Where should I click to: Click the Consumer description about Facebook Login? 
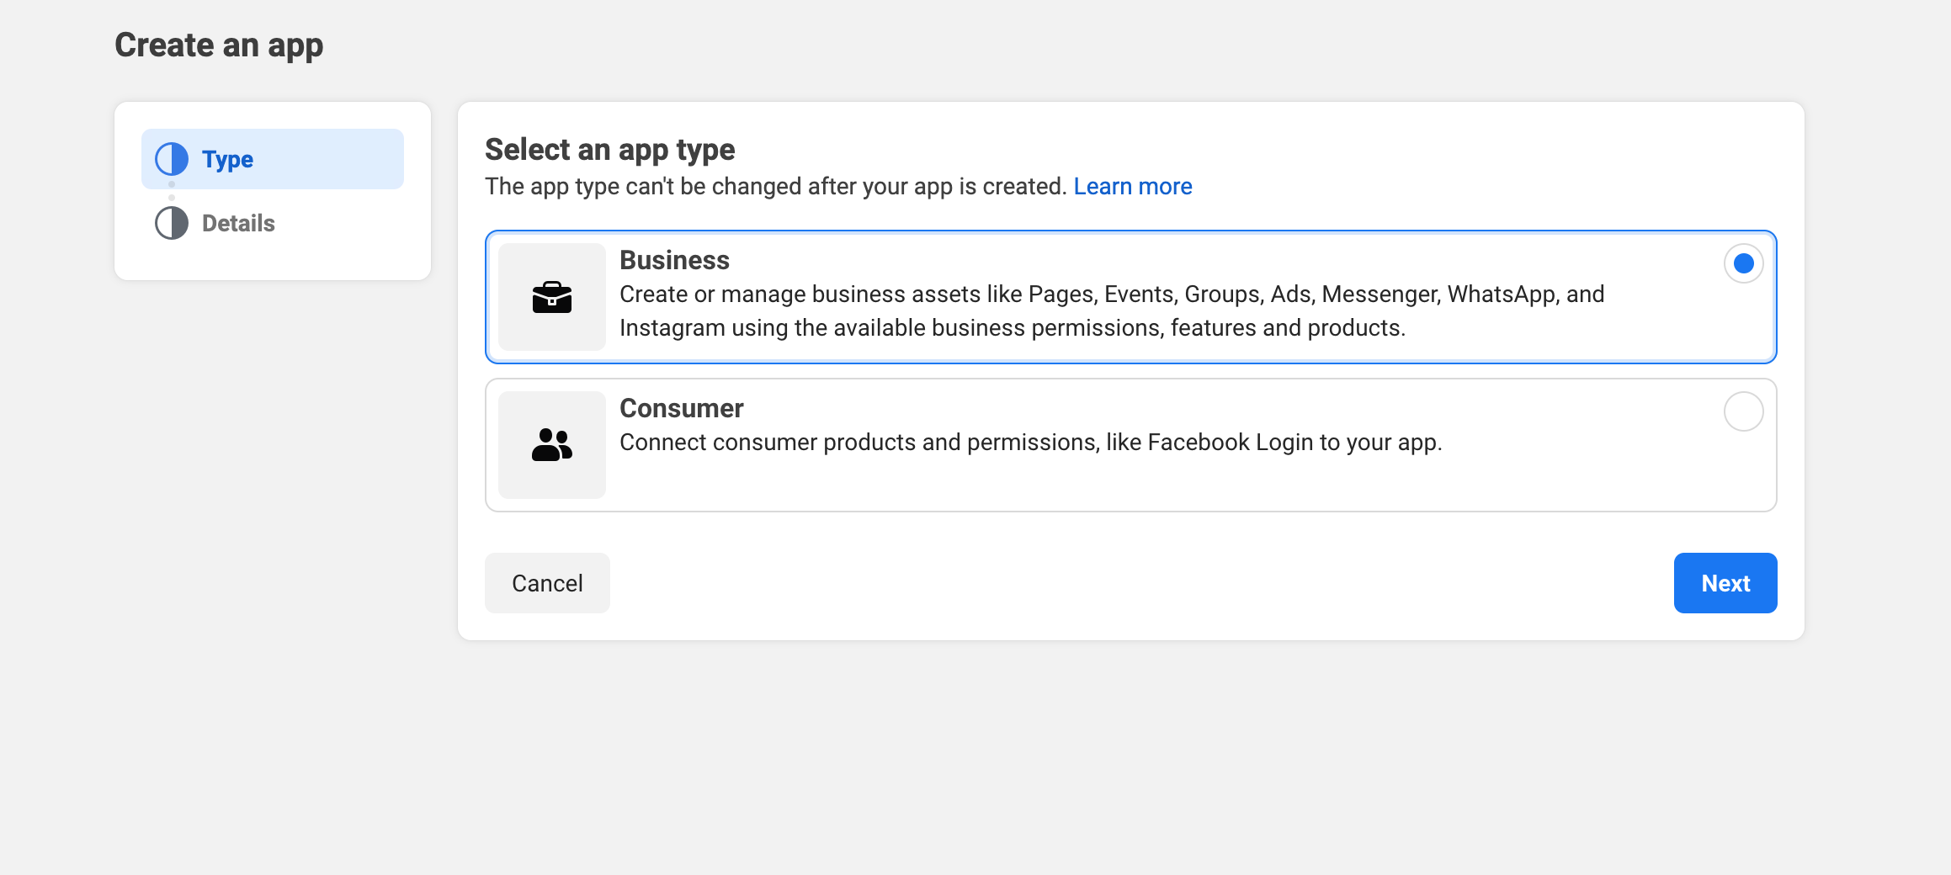[1030, 442]
